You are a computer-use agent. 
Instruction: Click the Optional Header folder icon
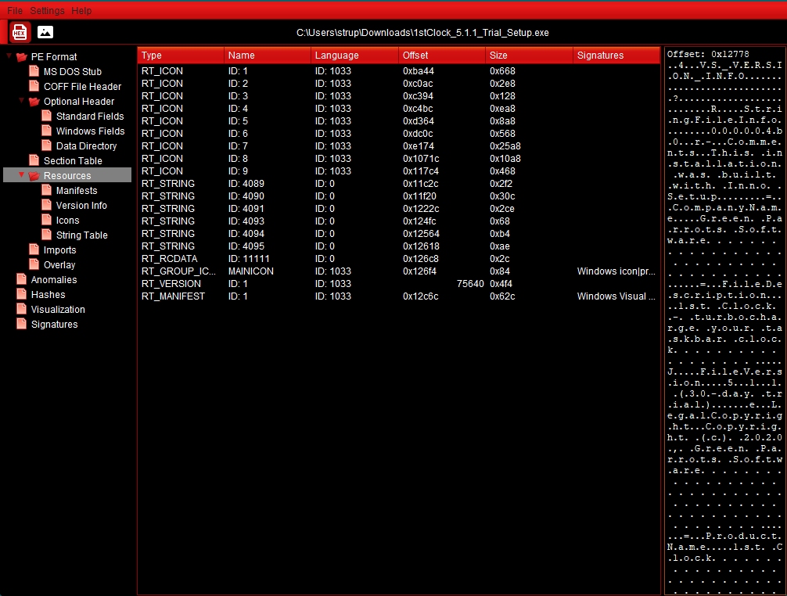[x=34, y=102]
